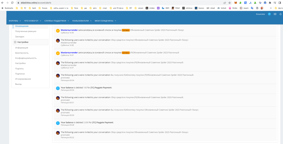Open Полученные реакции in the sidebar

(26, 31)
